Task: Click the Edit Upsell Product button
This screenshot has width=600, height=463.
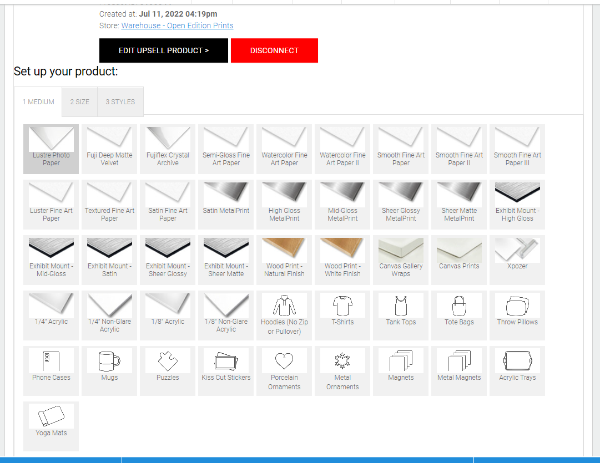Action: tap(164, 50)
